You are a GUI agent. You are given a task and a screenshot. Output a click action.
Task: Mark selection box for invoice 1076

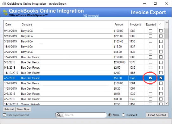point(161,62)
